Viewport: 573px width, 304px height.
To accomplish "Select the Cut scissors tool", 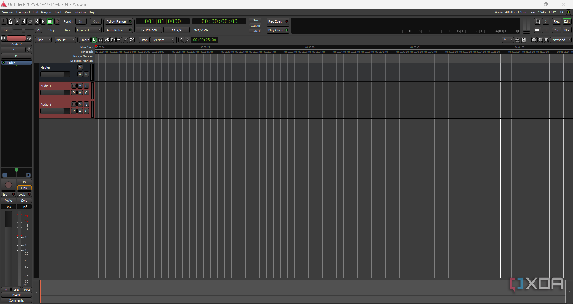I will tap(107, 40).
